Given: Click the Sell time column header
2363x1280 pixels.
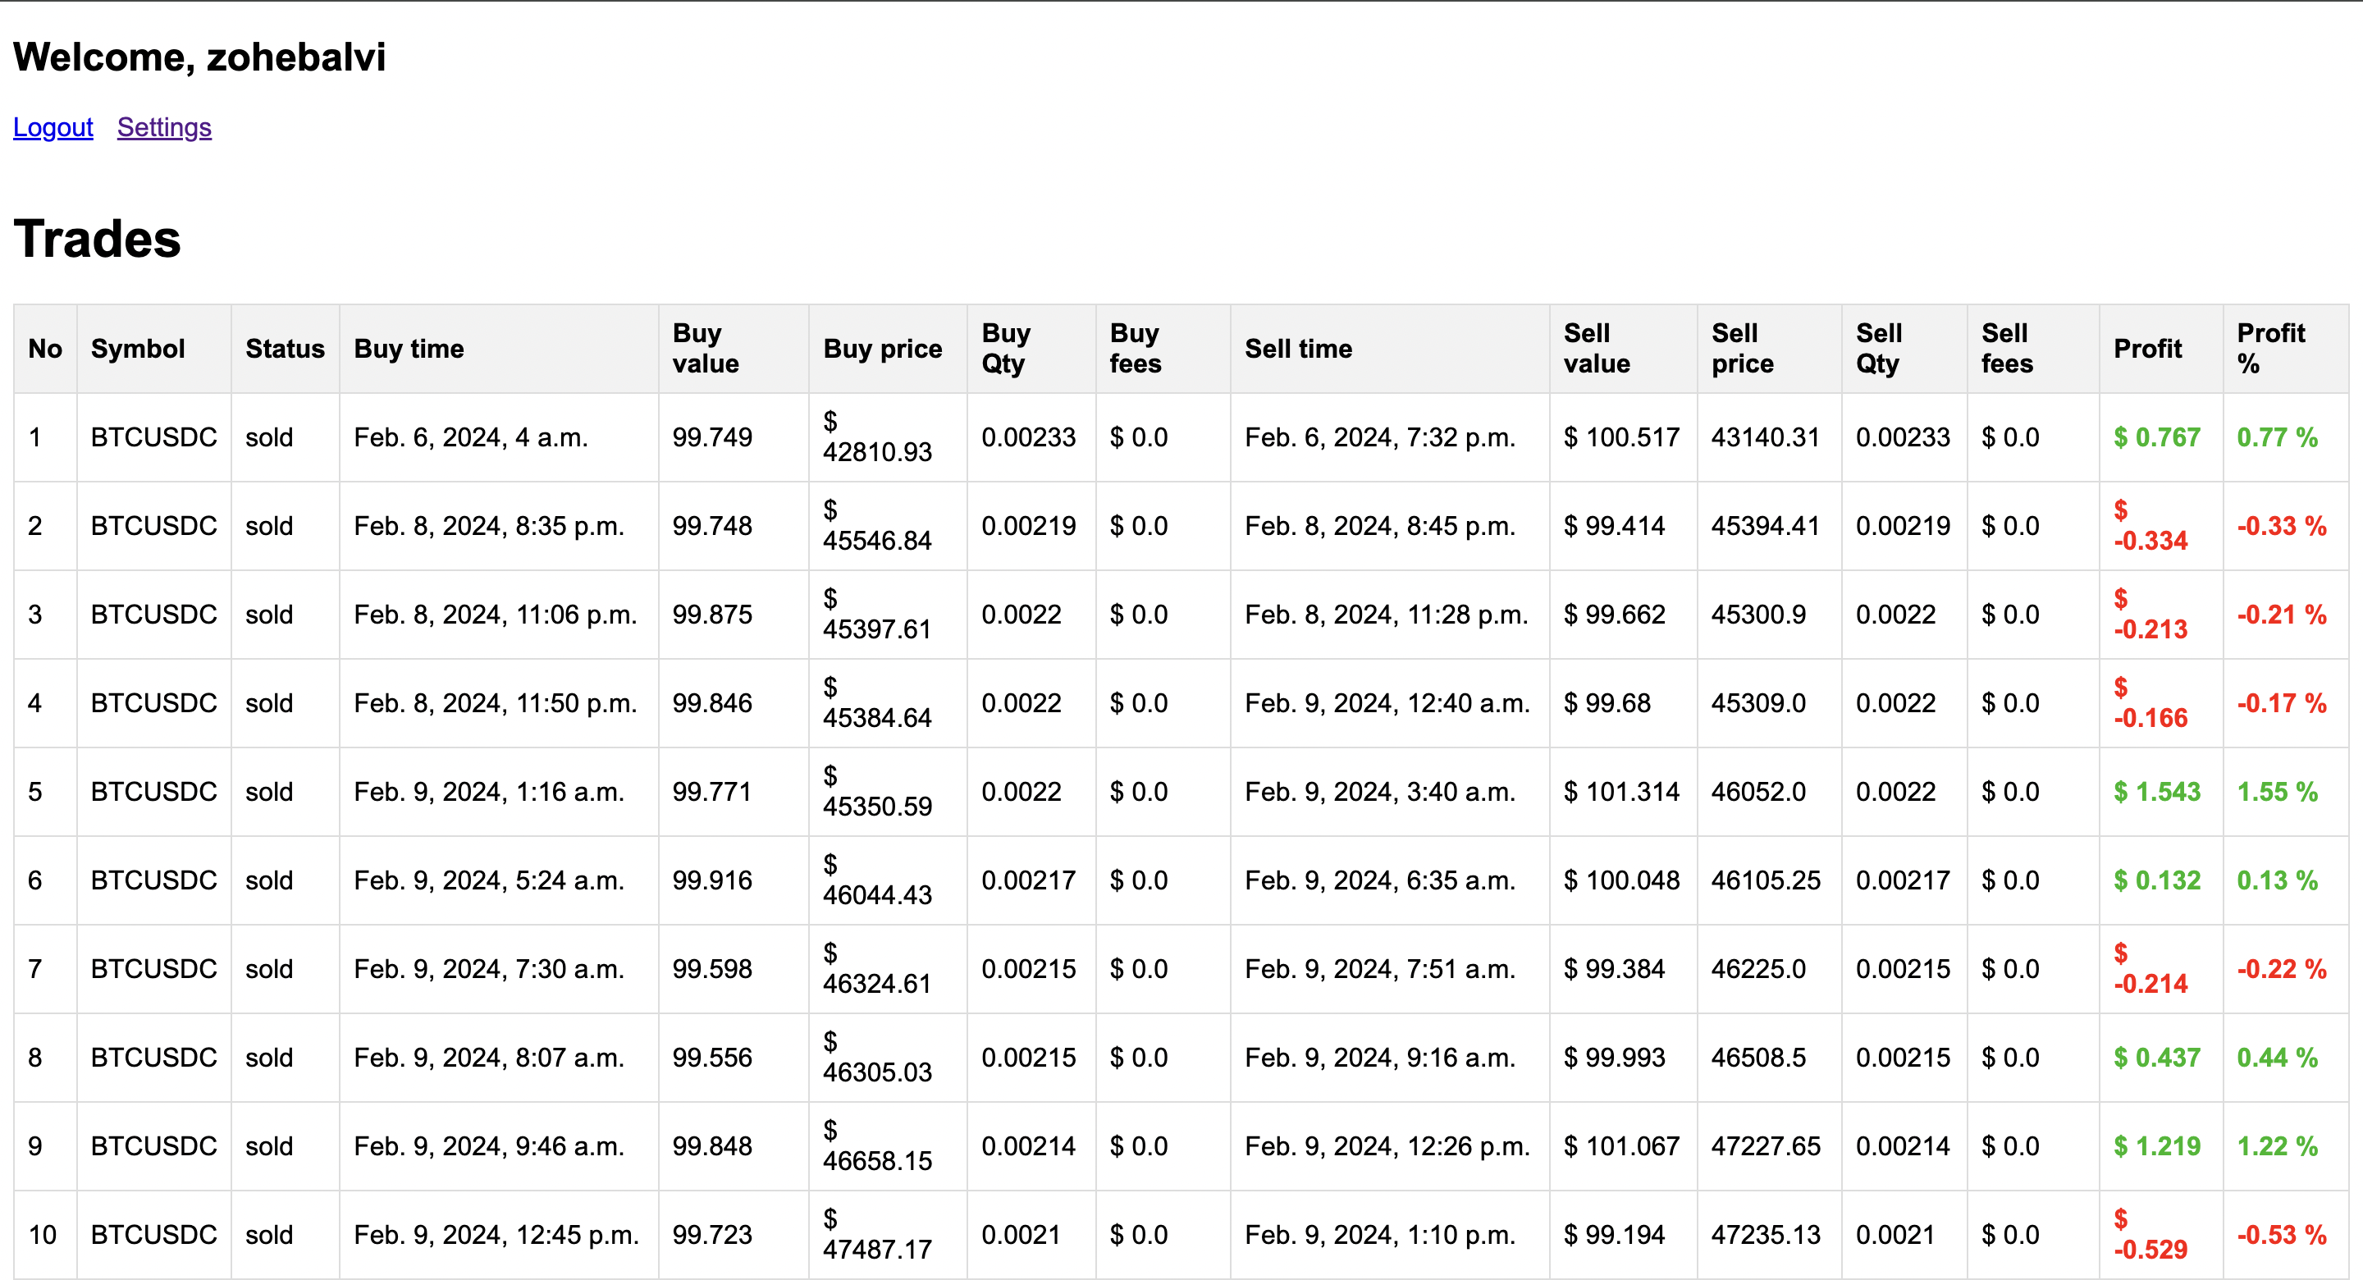Looking at the screenshot, I should [x=1297, y=349].
